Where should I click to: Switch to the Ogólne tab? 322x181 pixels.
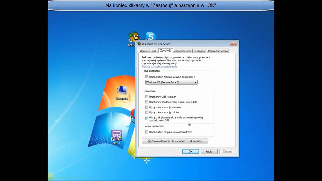pyautogui.click(x=144, y=51)
